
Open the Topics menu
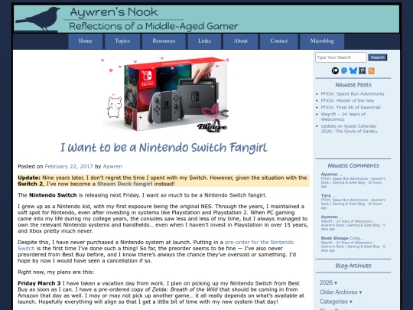(122, 41)
